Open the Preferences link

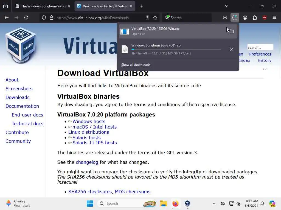point(260,54)
